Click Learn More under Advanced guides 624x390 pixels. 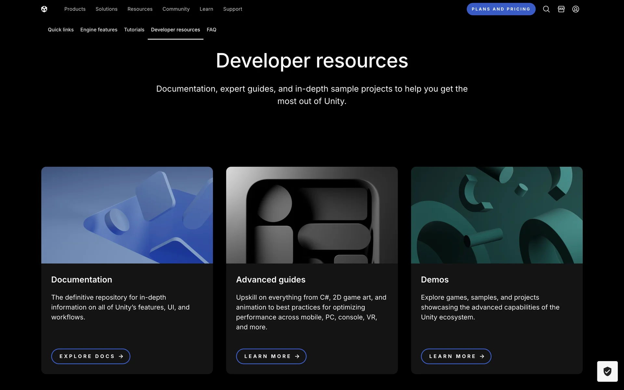point(271,357)
